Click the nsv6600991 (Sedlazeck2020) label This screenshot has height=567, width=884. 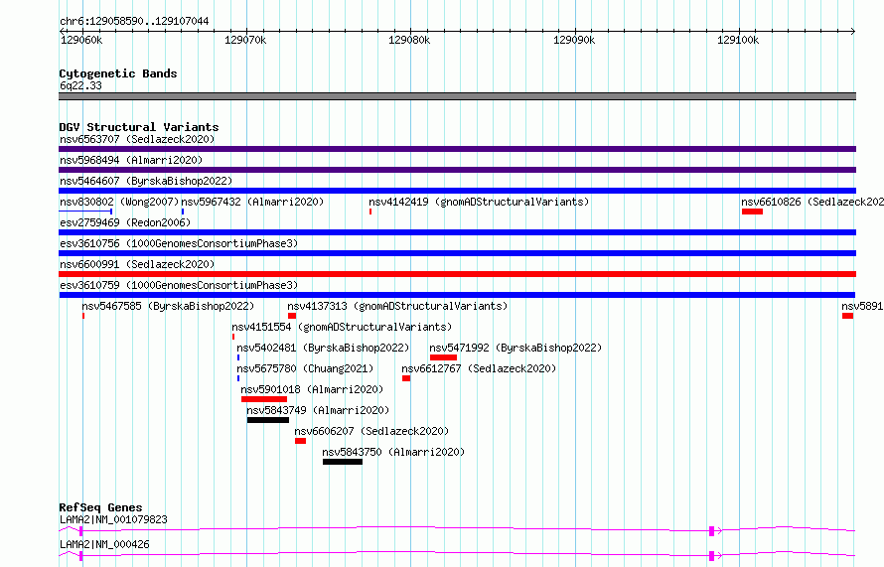pyautogui.click(x=137, y=264)
